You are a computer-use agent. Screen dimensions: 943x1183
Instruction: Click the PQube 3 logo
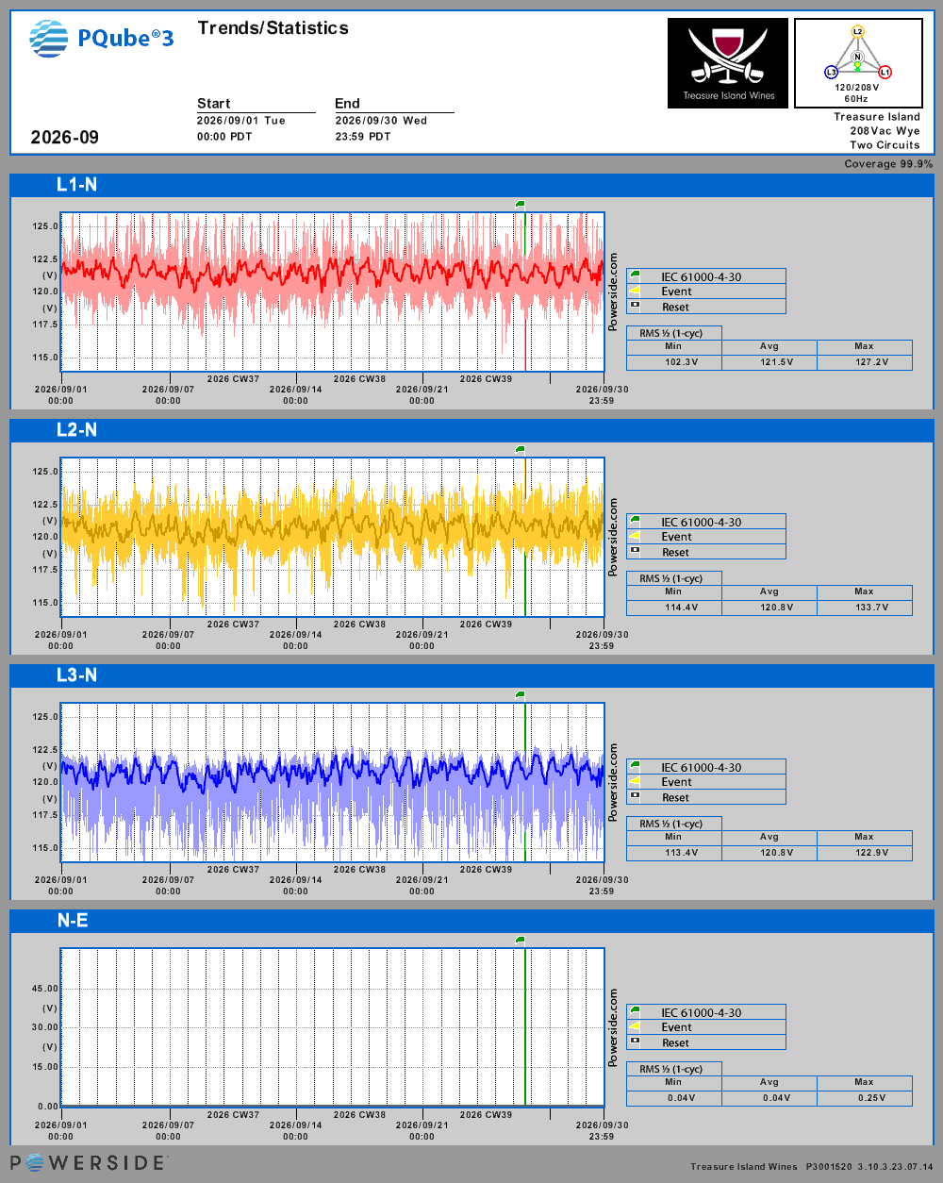[102, 38]
